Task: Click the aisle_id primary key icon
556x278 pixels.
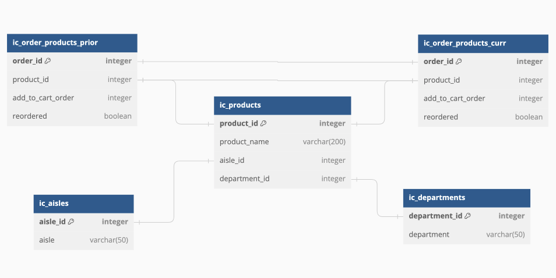Action: [x=71, y=222]
